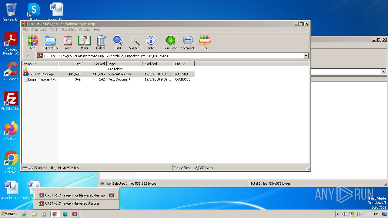Run the Test archive tool
The image size is (388, 218).
68,42
